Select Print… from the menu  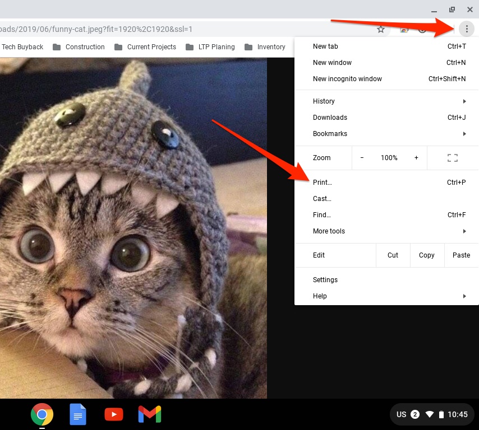click(386, 183)
